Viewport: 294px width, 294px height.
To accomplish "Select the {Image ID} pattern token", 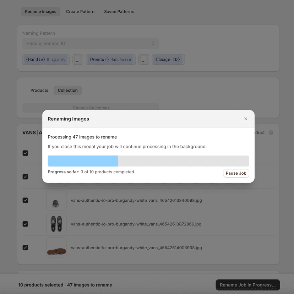I will point(168,59).
